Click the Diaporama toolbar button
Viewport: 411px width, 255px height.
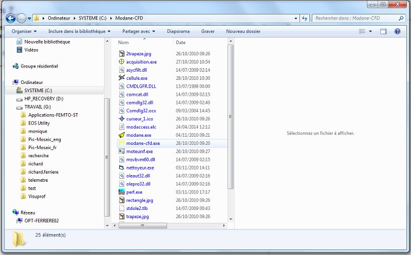coord(178,31)
